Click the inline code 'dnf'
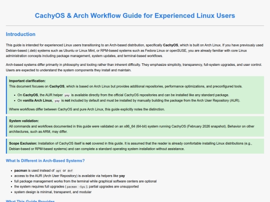 point(70,171)
